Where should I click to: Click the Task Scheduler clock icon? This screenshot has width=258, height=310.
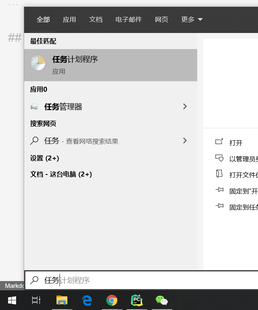(x=38, y=63)
